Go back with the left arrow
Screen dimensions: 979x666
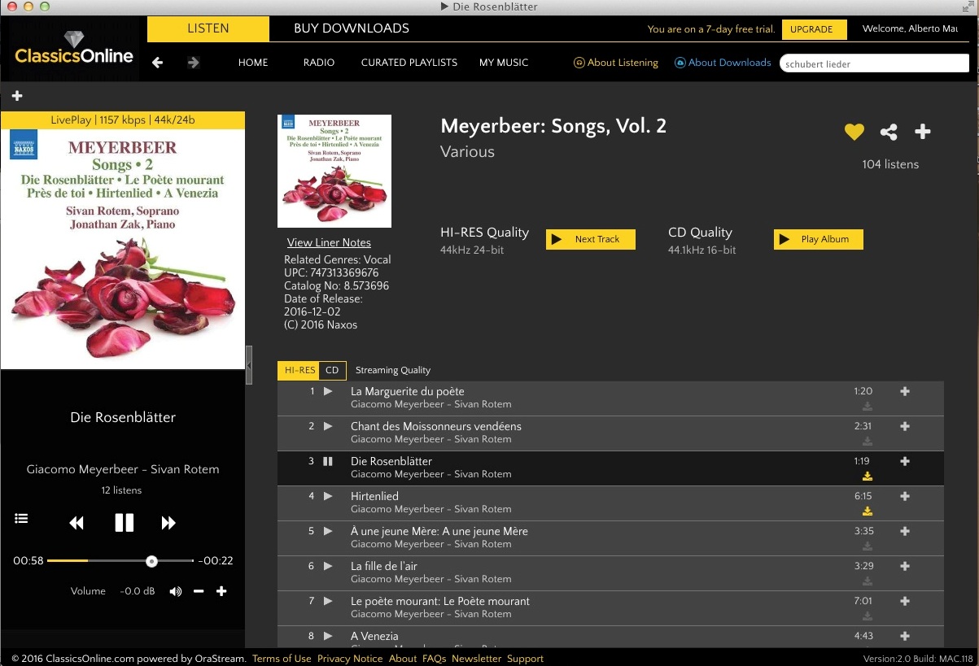[158, 63]
